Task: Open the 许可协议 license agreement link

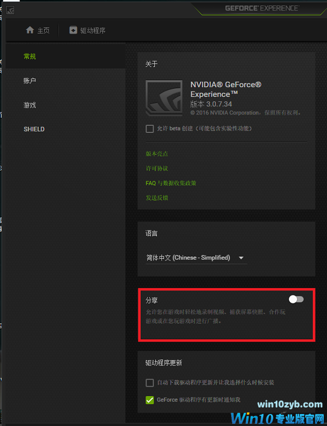Action: [x=157, y=168]
